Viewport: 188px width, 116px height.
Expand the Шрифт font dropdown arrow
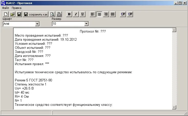tap(37, 24)
